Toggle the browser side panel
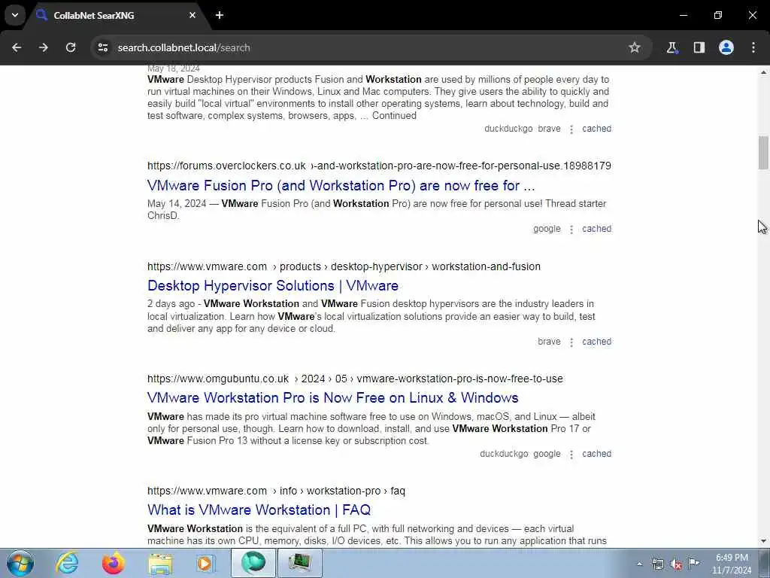Image resolution: width=770 pixels, height=578 pixels. pos(699,47)
